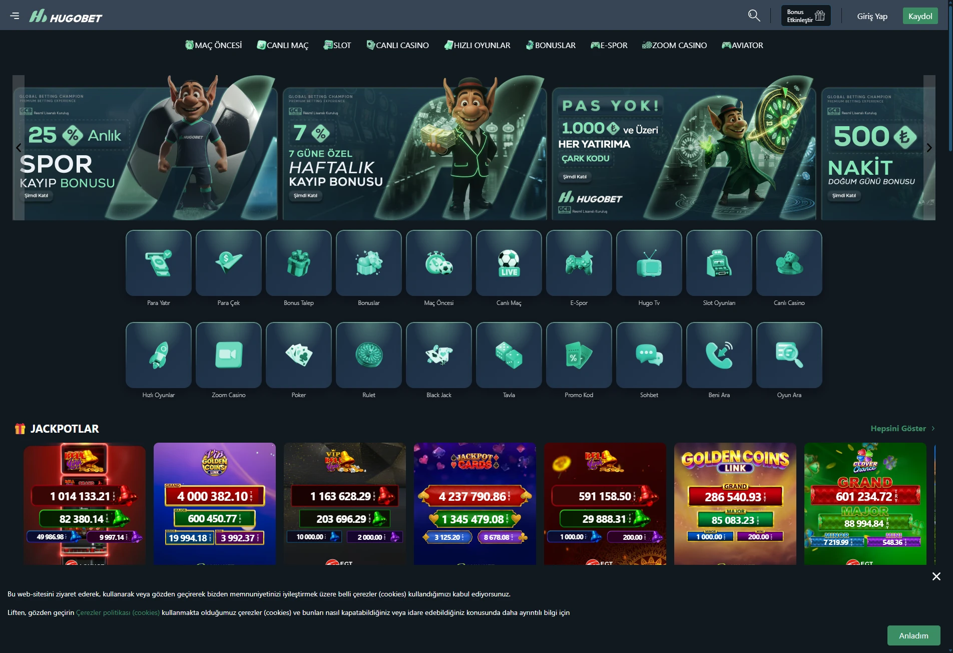Select the Poker cards tile

tap(299, 355)
